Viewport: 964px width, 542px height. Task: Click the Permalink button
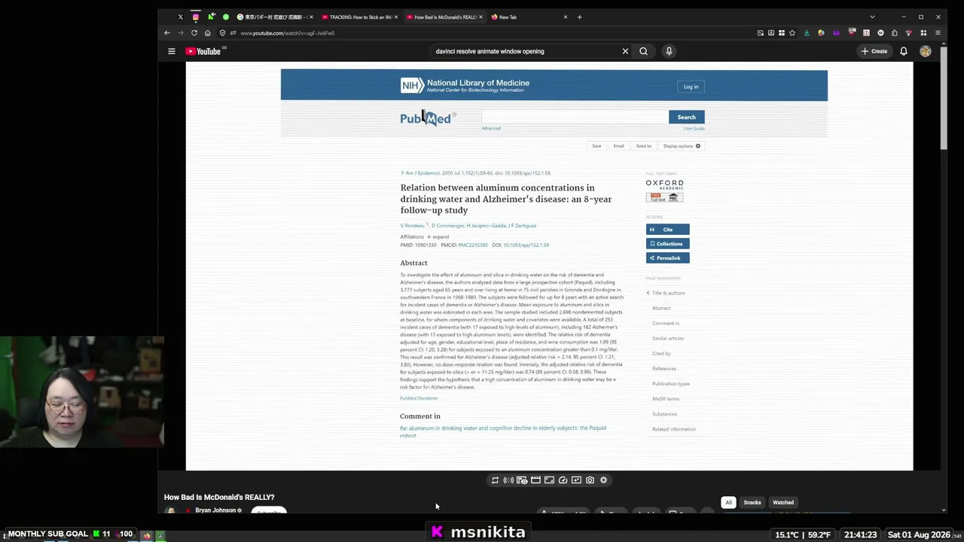667,258
